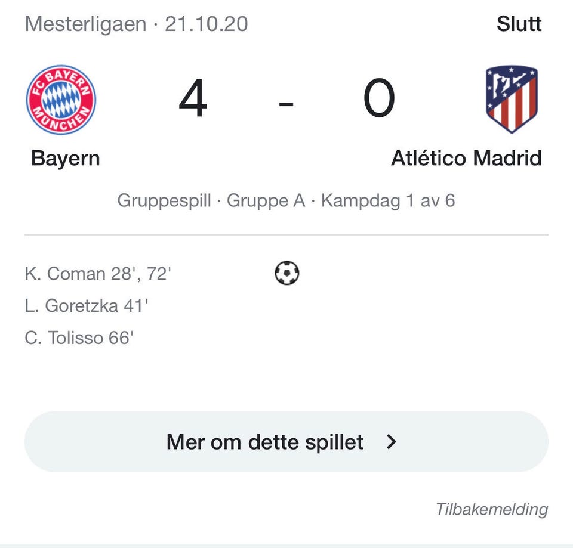Click Bayern's score number 4
The image size is (573, 548).
193,98
